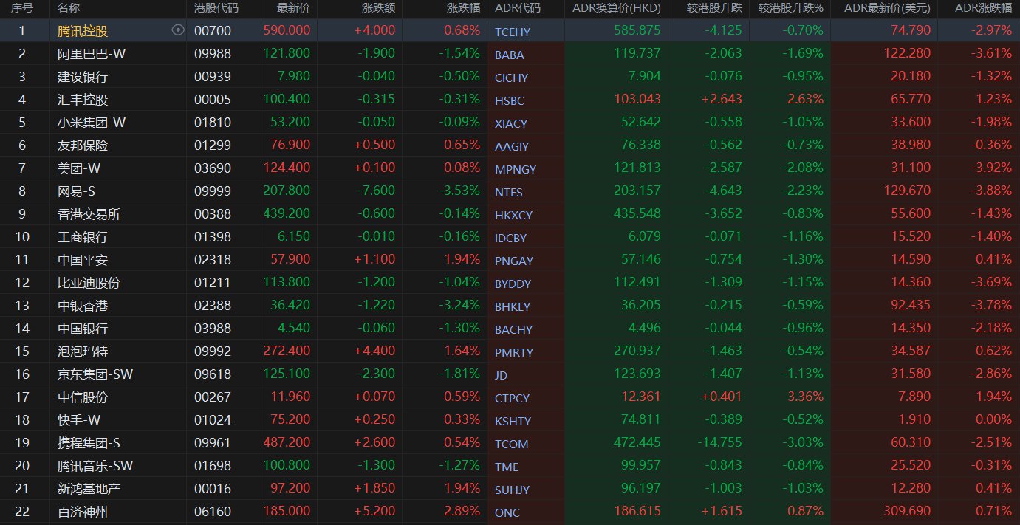Viewport: 1020px width, 525px height.
Task: Click ADR最新价(美元) column header
Action: 889,8
